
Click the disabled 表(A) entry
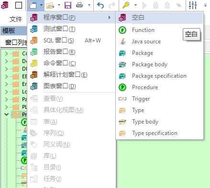click(72, 122)
